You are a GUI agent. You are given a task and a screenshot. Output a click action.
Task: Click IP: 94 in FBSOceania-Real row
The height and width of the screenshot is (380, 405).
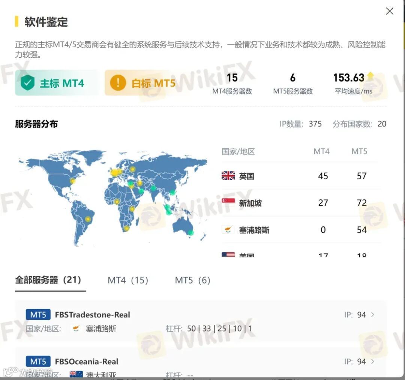click(355, 361)
